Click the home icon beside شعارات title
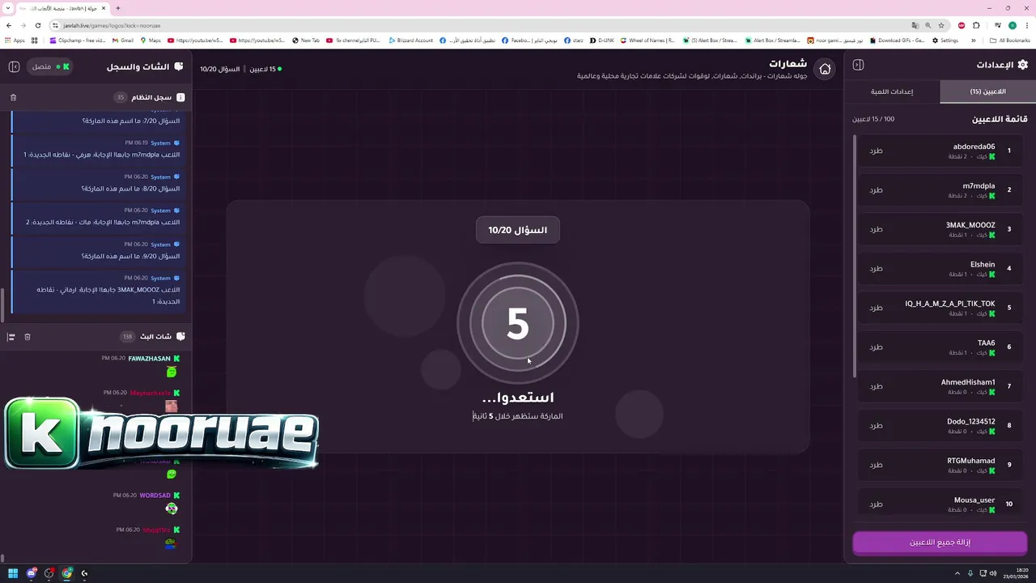 825,69
